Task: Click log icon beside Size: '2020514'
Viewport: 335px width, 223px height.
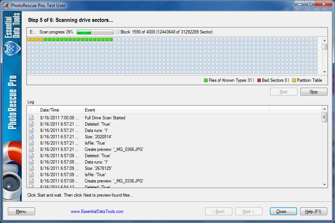Action: [31, 137]
